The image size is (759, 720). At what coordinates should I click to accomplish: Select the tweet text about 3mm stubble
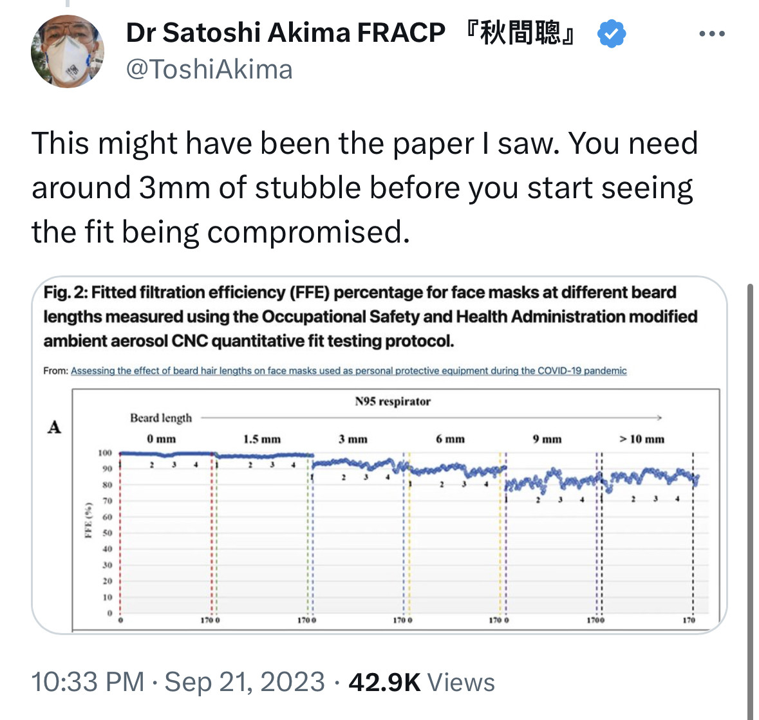tap(364, 187)
